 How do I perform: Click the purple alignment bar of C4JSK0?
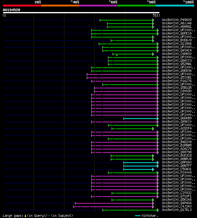click(113, 207)
